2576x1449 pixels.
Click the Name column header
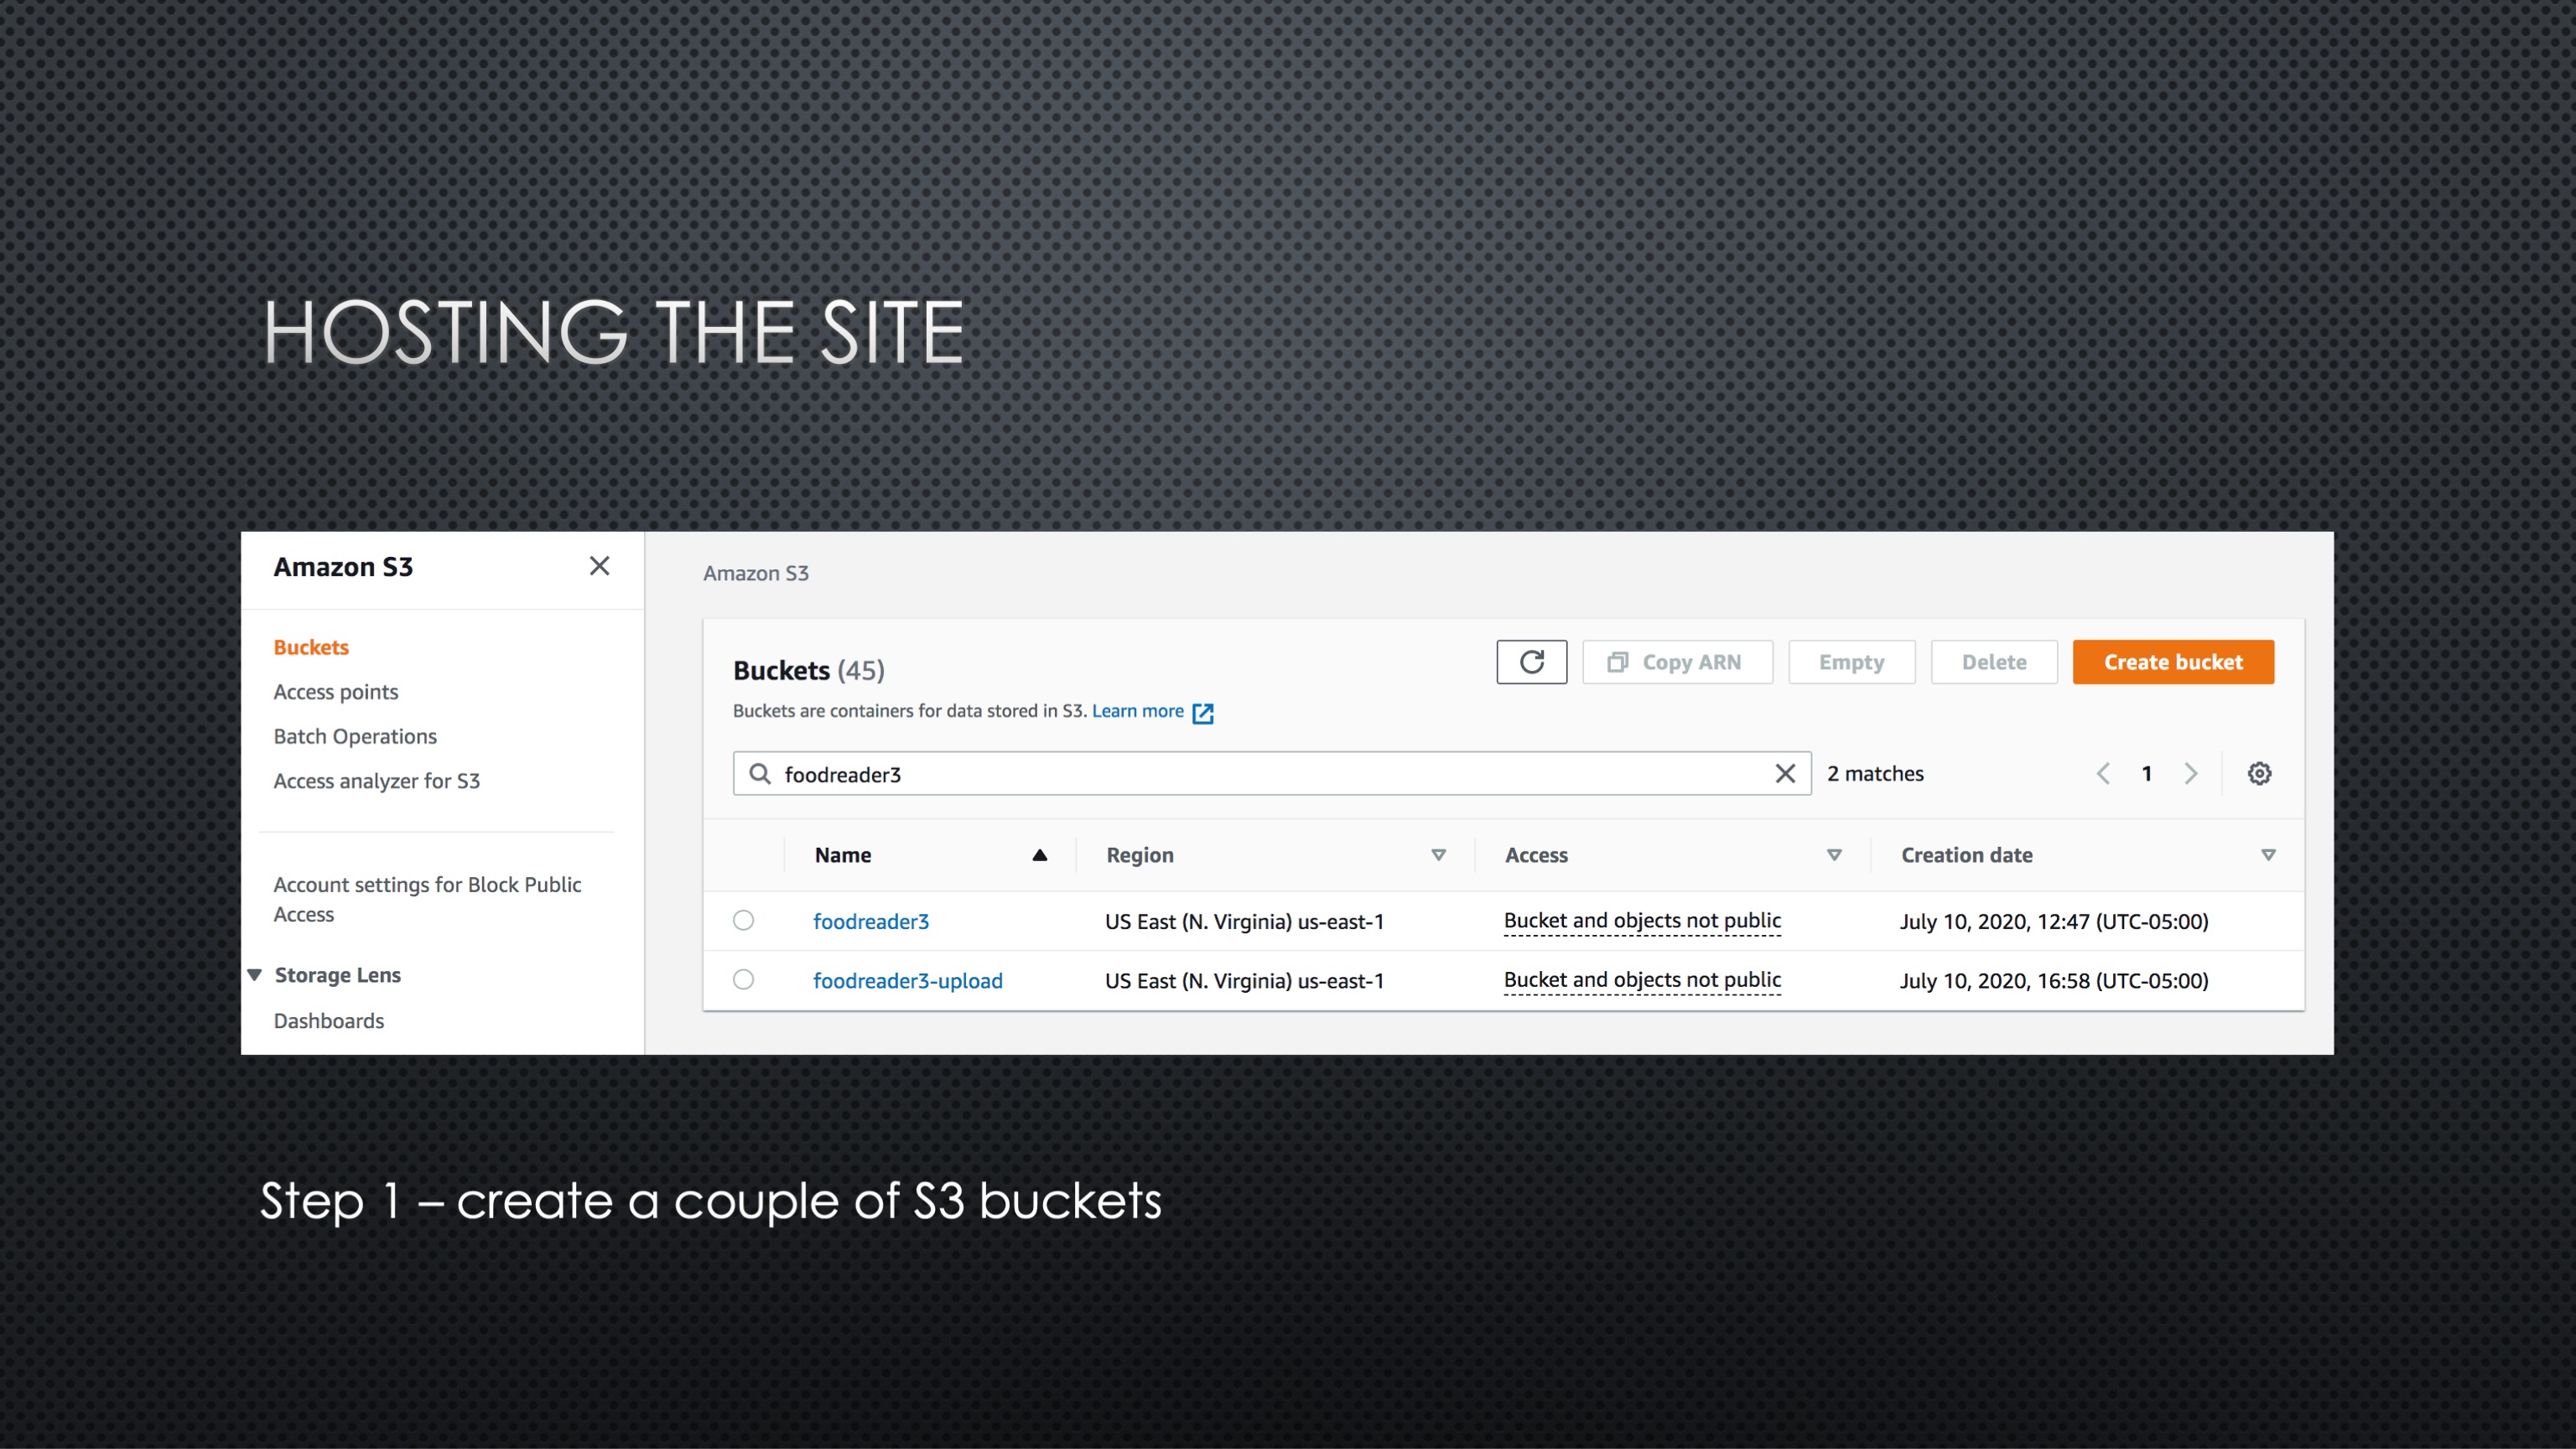843,855
